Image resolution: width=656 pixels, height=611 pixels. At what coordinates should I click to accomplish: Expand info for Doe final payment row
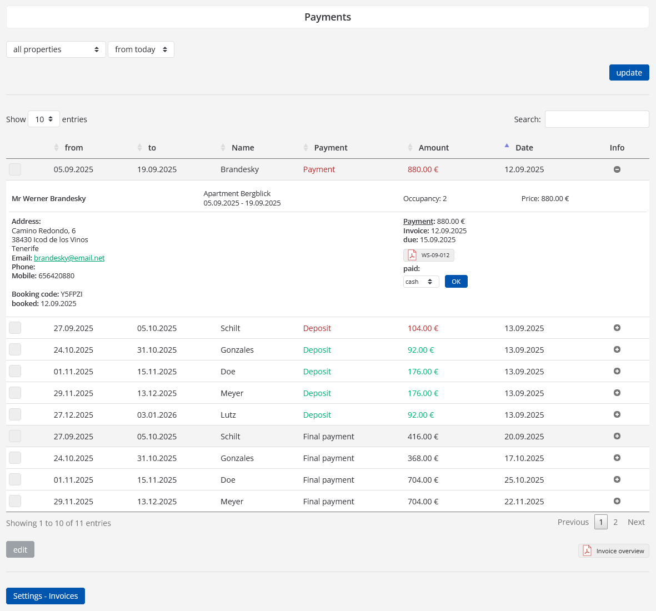click(617, 480)
